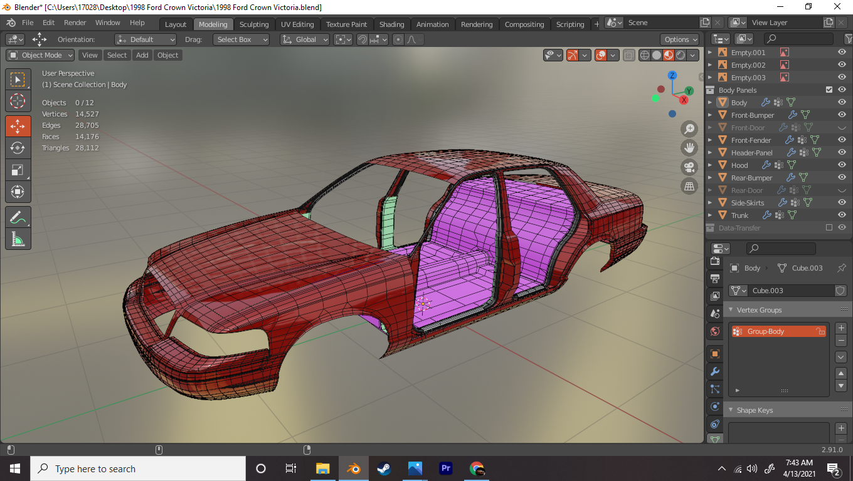Open the Render menu
Viewport: 853px width, 481px height.
click(x=75, y=23)
